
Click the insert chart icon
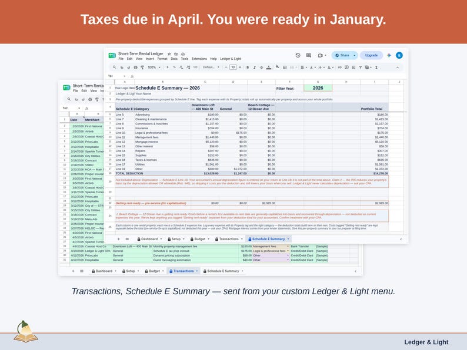353,68
